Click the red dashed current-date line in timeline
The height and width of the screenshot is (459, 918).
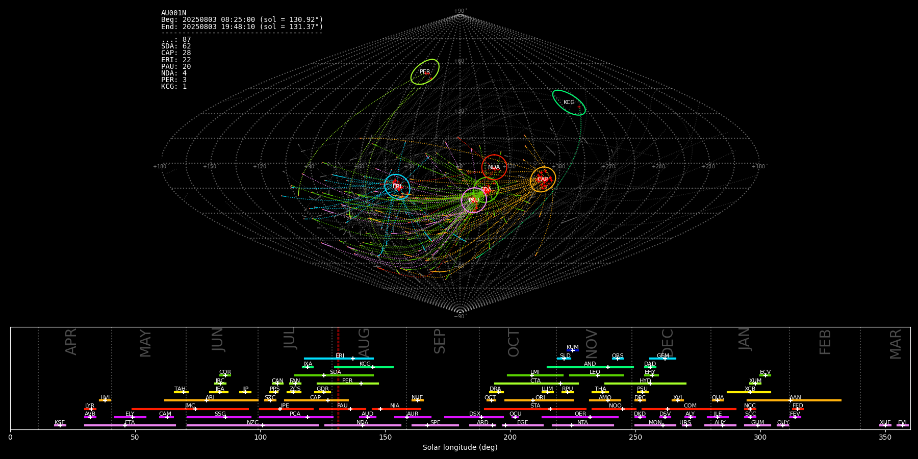[x=338, y=378]
